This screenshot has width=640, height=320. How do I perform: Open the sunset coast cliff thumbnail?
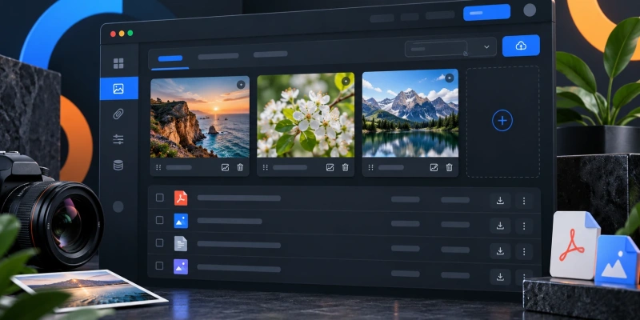(200, 118)
